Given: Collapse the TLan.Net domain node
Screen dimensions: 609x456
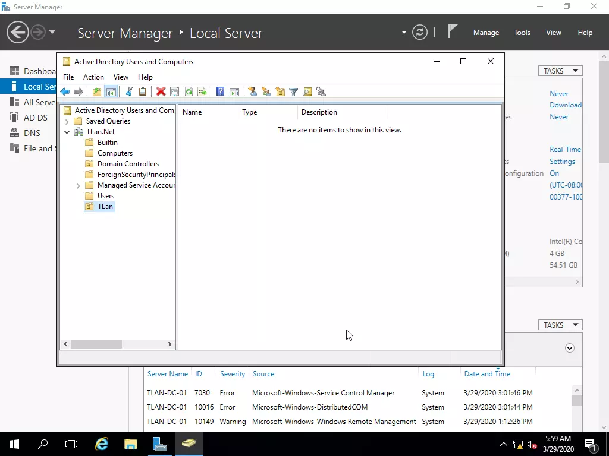Looking at the screenshot, I should pos(67,132).
